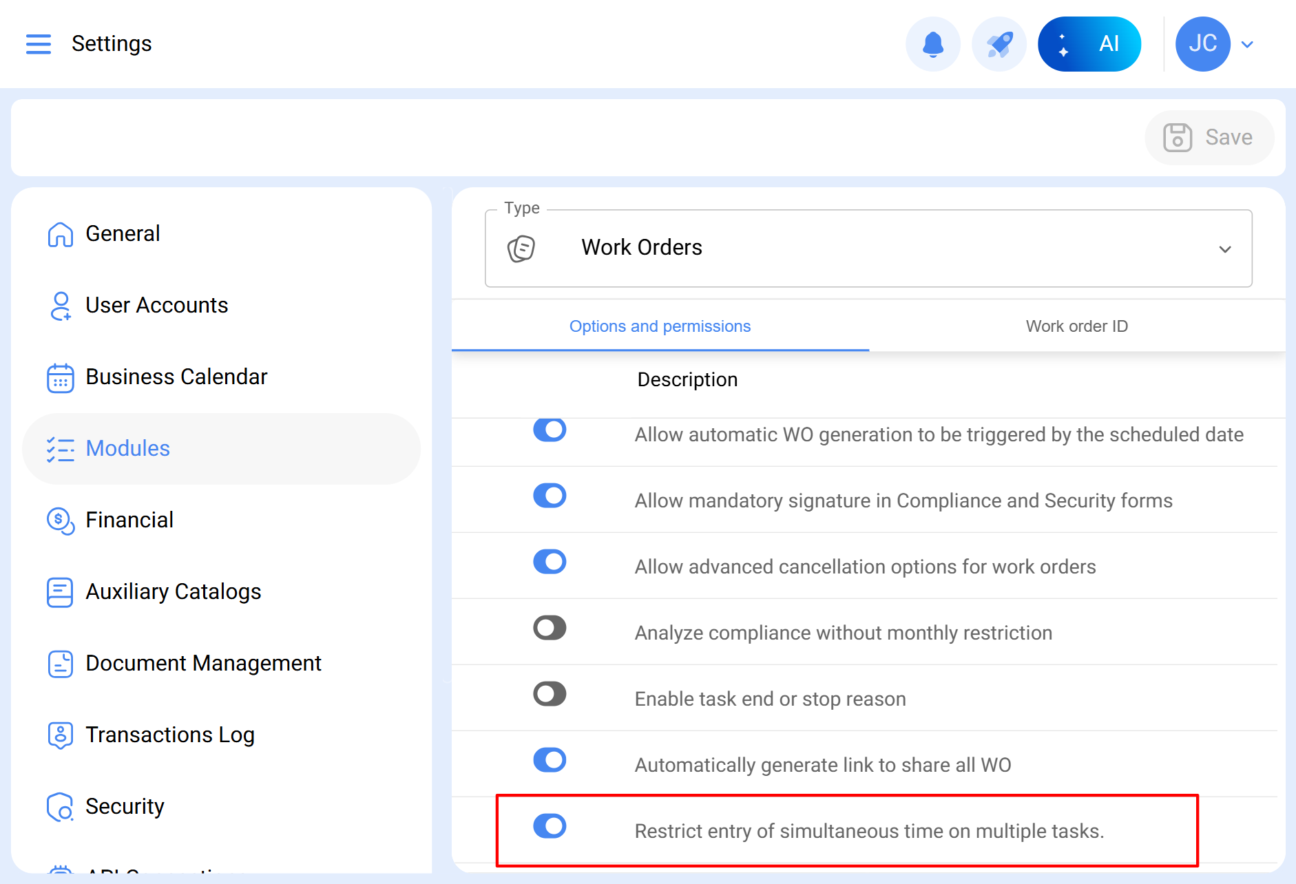Switch to the Work order ID tab
This screenshot has height=884, width=1296.
pyautogui.click(x=1076, y=326)
